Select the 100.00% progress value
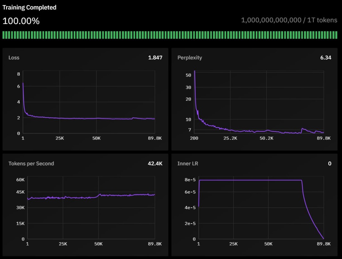 [21, 21]
